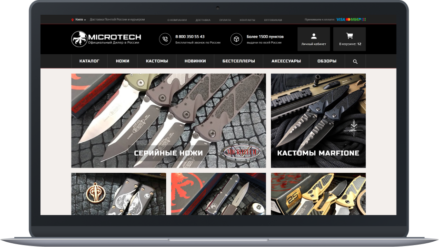This screenshot has width=439, height=247.
Task: Open the banner with gold dagger emblem
Action: click(x=119, y=194)
